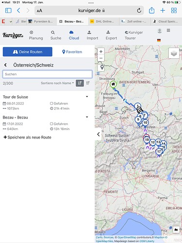Image resolution: width=182 pixels, height=243 pixels.
Task: Click Speichere als neue Route
Action: coord(27,137)
